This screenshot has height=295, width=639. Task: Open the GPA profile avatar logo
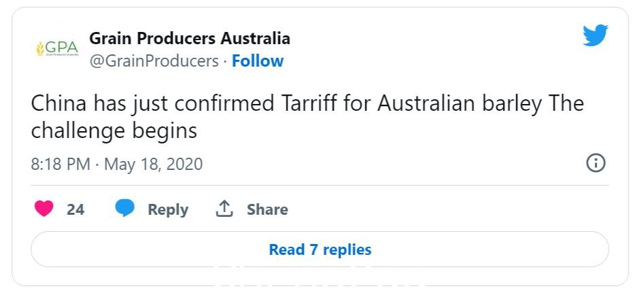pyautogui.click(x=58, y=48)
